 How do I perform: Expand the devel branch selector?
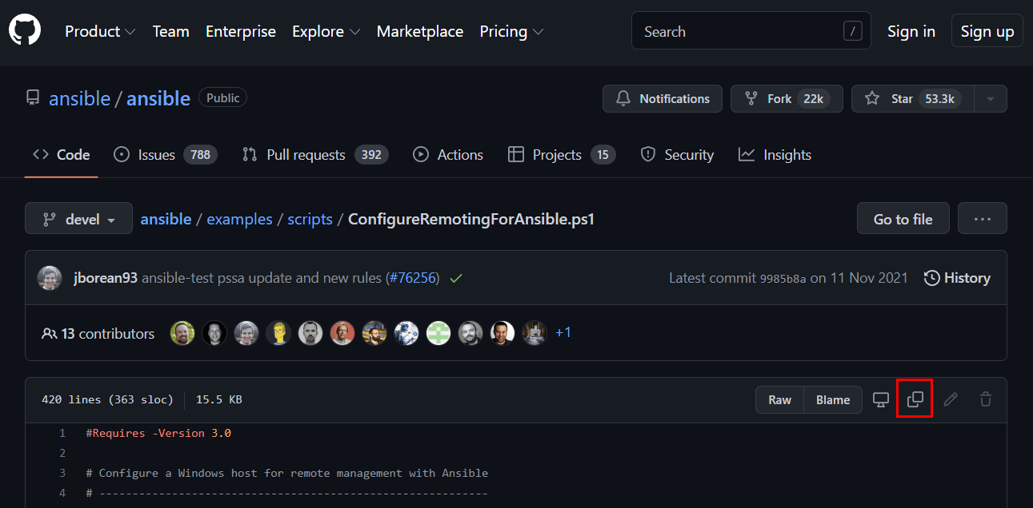click(78, 219)
